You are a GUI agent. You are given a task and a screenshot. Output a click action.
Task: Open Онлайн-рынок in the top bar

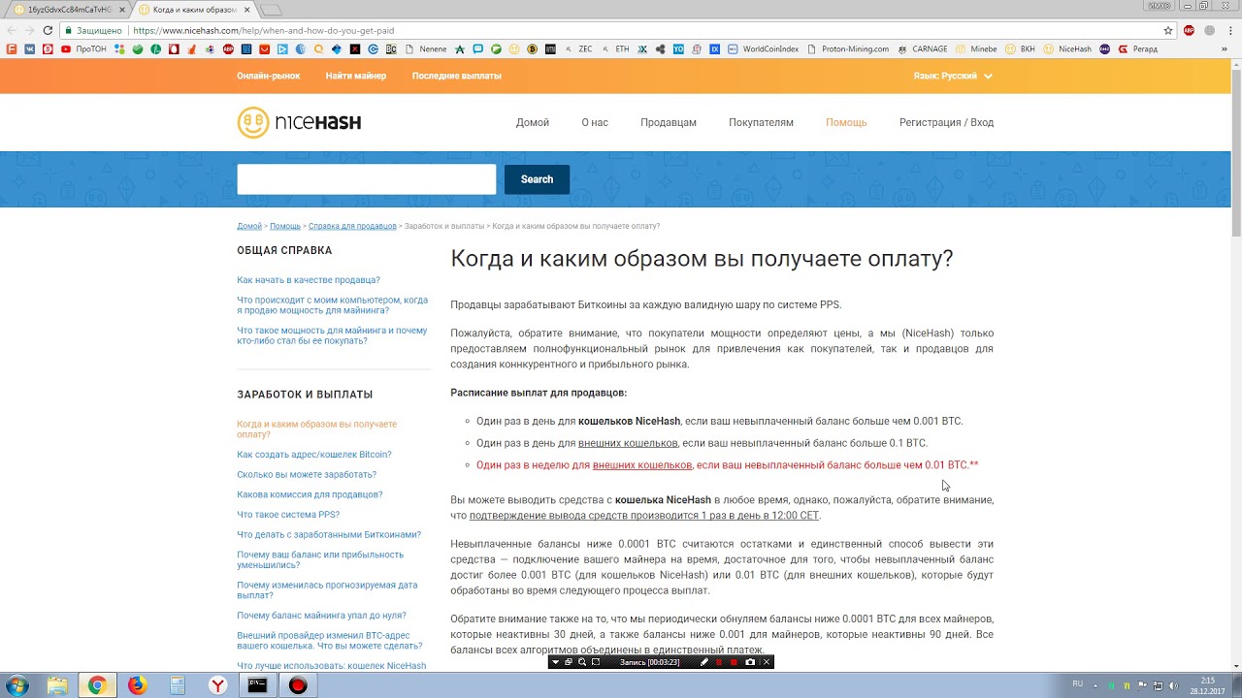(269, 76)
